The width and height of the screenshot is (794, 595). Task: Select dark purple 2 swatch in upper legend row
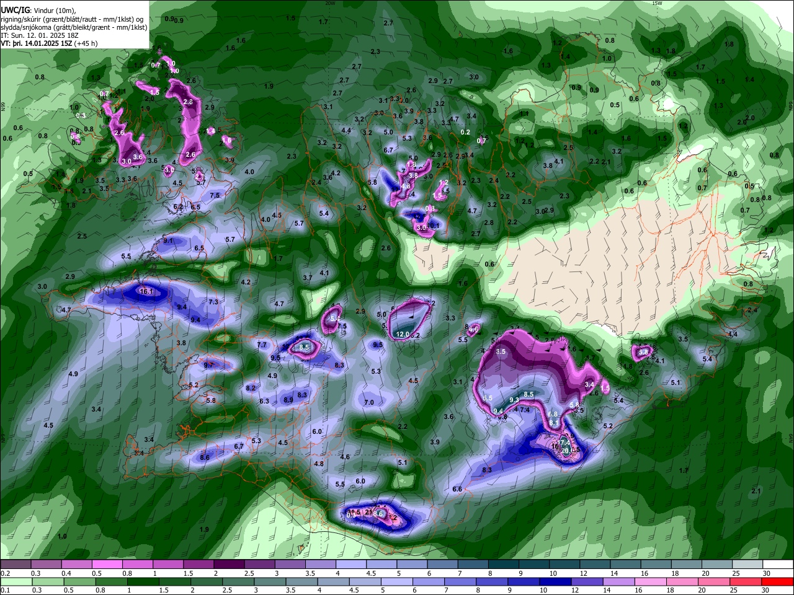point(228,565)
